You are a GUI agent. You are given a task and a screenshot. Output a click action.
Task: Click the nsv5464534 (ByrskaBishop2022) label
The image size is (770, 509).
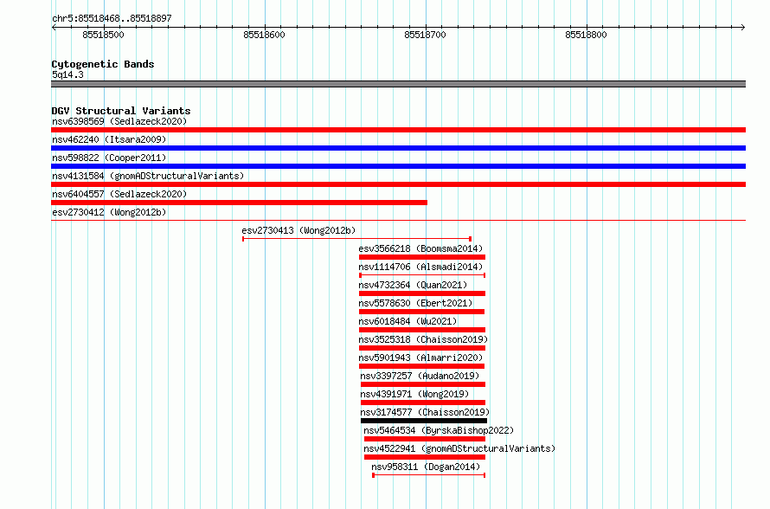[x=439, y=430]
